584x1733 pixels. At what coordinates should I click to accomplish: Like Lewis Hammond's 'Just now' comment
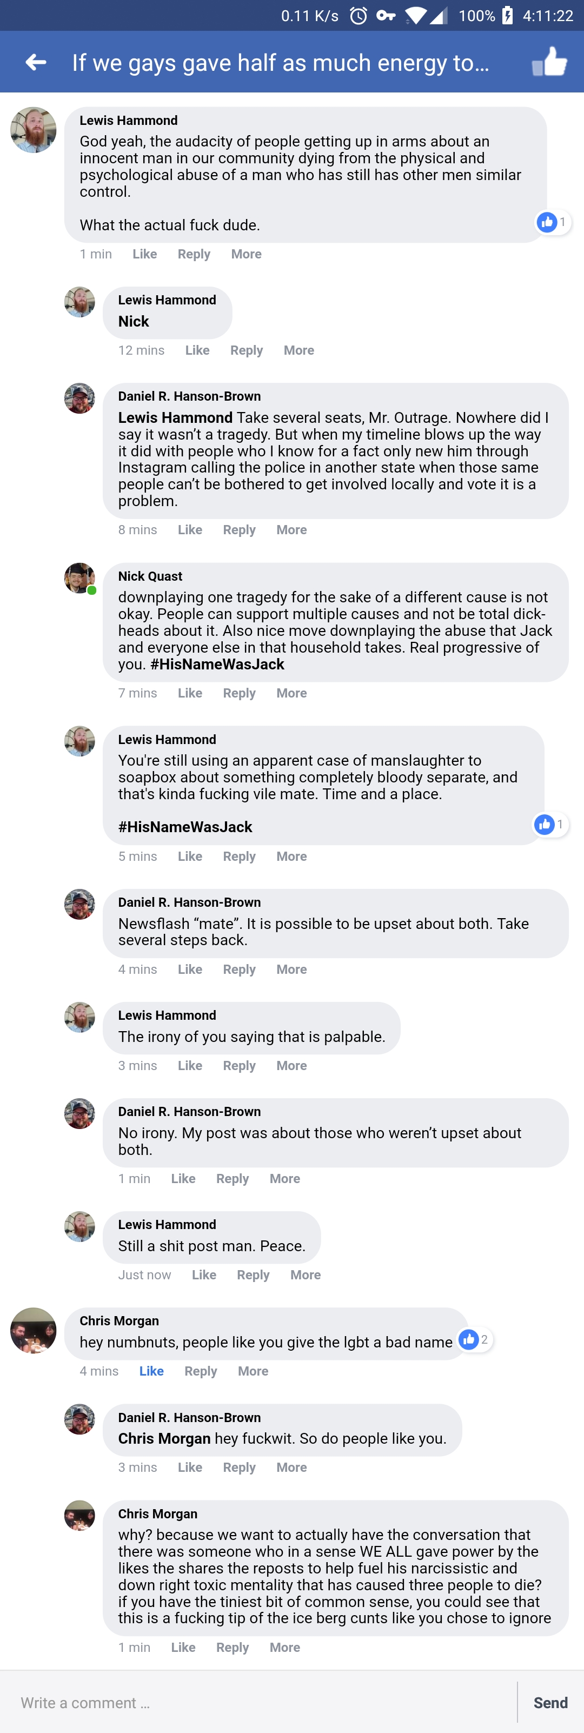pos(204,1275)
